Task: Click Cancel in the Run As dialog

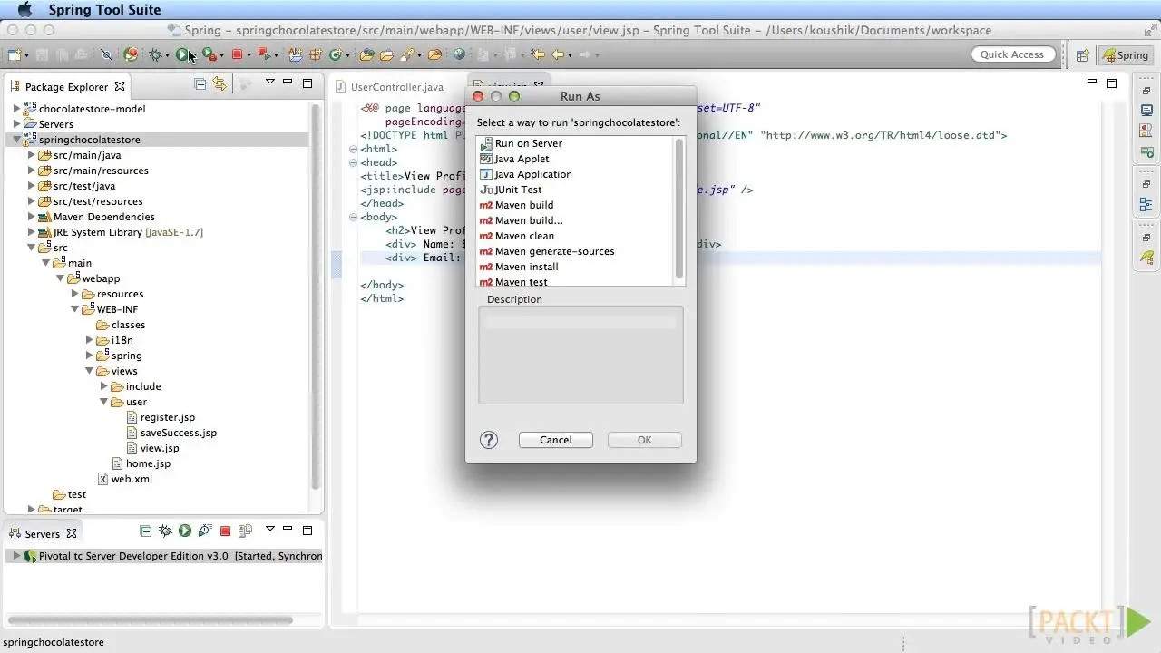Action: pyautogui.click(x=556, y=440)
